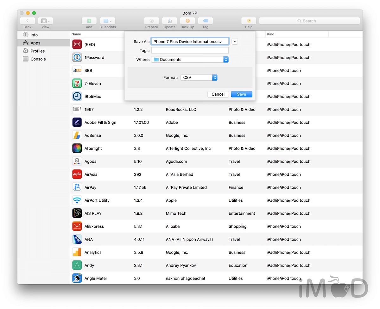This screenshot has height=309, width=380.
Task: Click the Search field in toolbar
Action: [x=309, y=21]
